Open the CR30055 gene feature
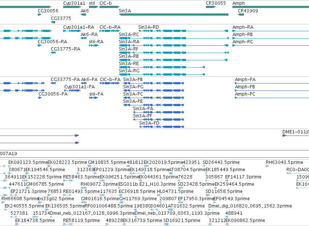This screenshot has height=226, width=309. (211, 7)
